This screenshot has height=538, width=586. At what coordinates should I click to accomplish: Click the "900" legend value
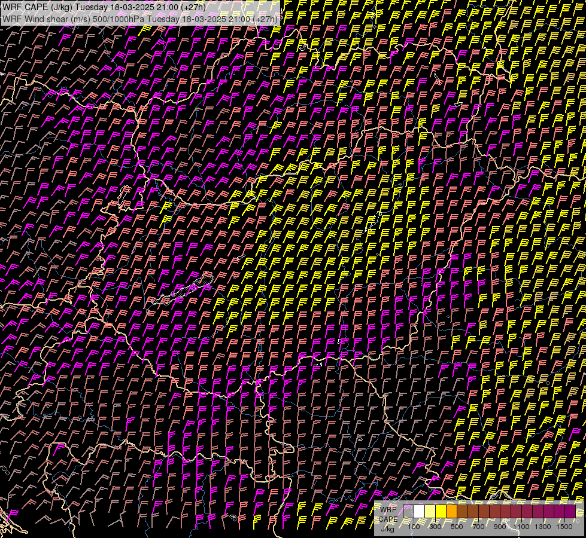click(x=500, y=527)
